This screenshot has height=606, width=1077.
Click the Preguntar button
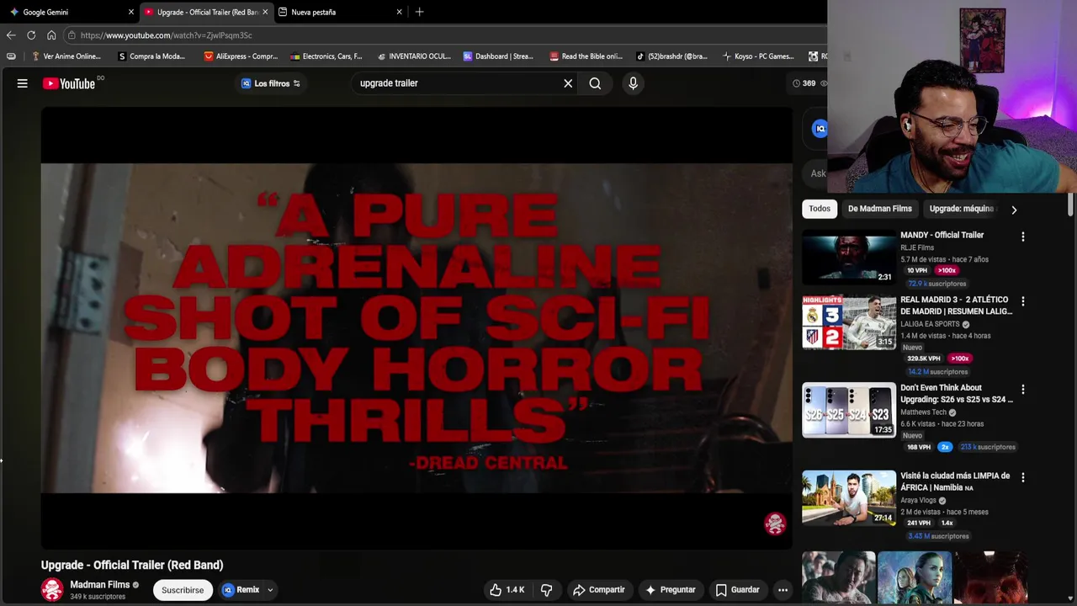(670, 590)
